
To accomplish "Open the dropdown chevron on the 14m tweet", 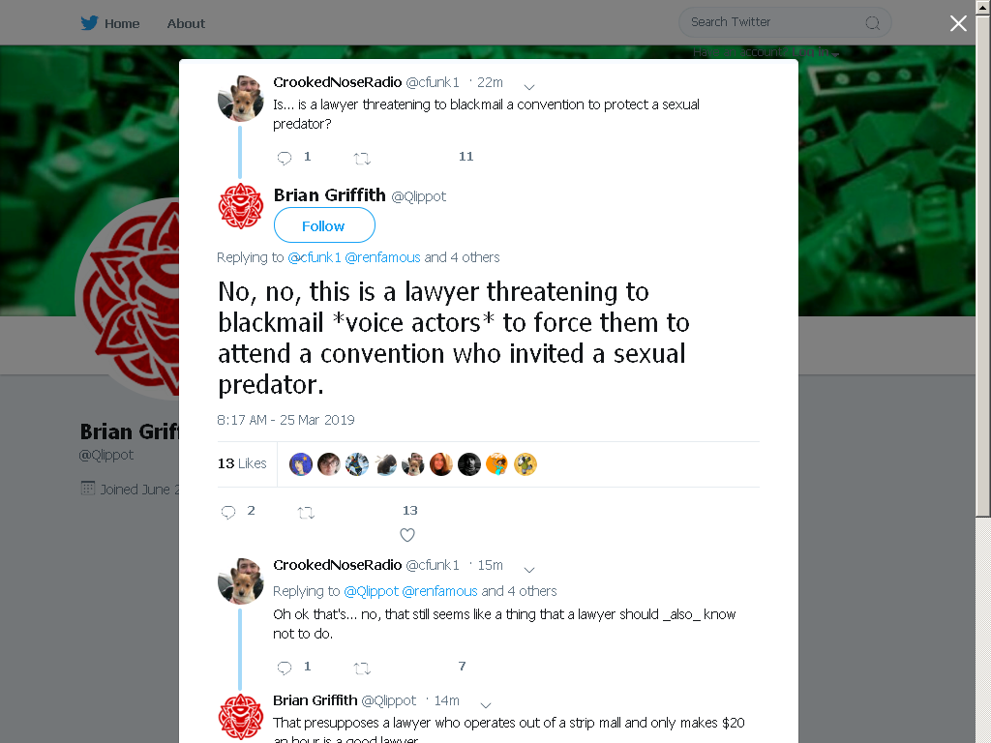I will coord(486,705).
